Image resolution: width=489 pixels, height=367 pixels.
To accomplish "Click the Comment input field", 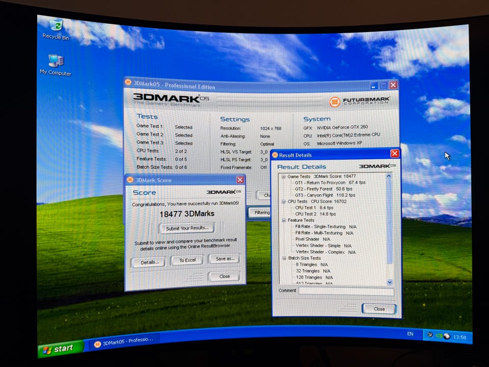I will coord(346,291).
